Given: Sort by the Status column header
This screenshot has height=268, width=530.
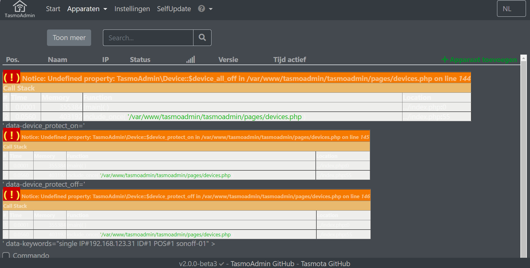Looking at the screenshot, I should click(140, 60).
